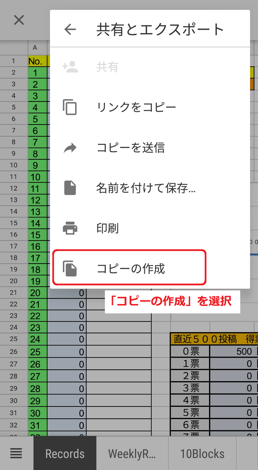The height and width of the screenshot is (470, 258).
Task: Click the add-person icon beside 共有
Action: 70,67
